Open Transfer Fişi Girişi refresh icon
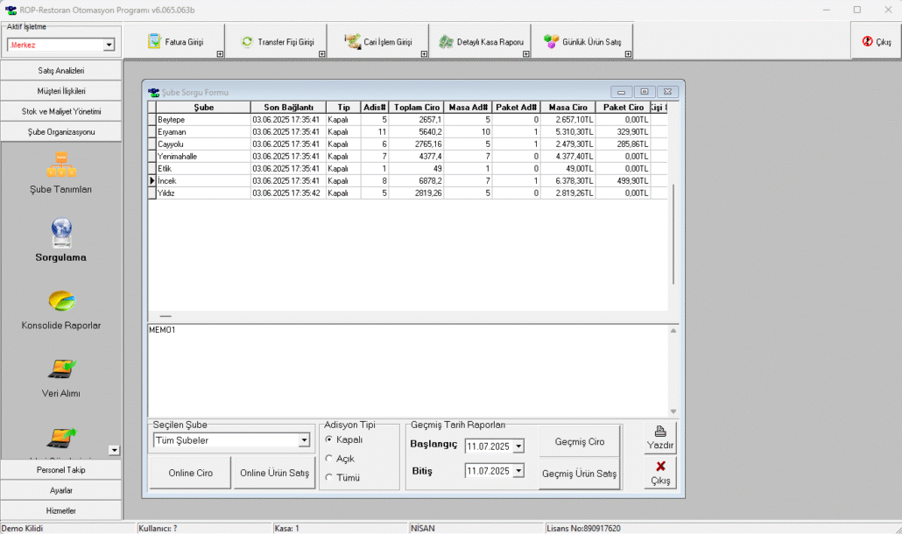This screenshot has height=534, width=902. coord(247,41)
